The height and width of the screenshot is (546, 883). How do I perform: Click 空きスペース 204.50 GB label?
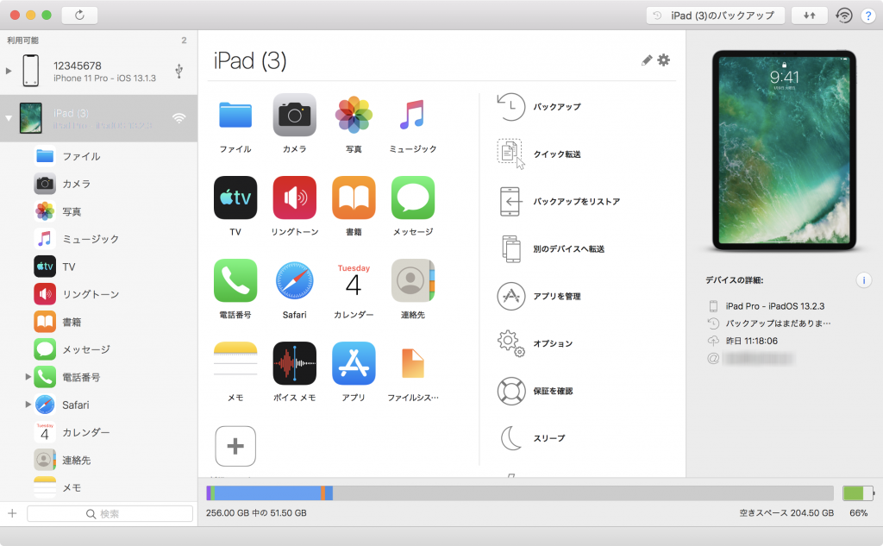point(786,513)
